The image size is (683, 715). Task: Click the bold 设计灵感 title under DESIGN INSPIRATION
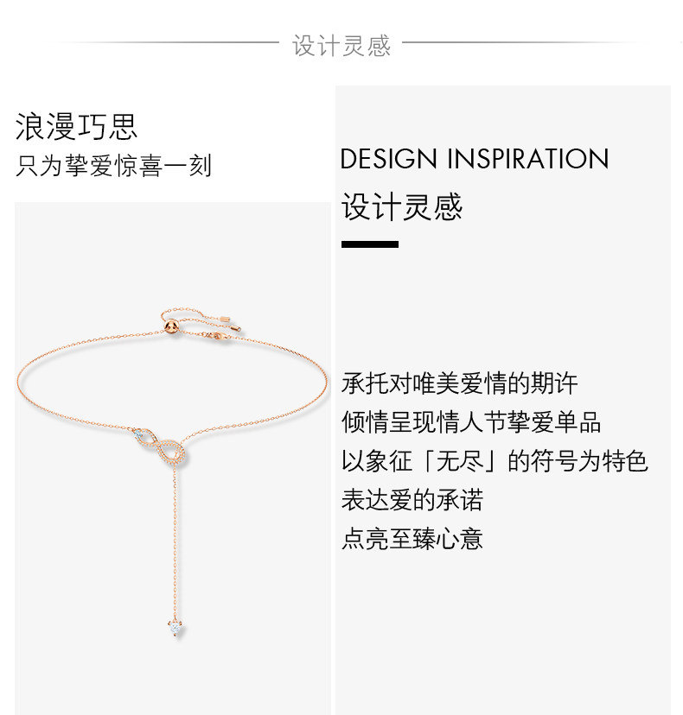click(x=402, y=206)
